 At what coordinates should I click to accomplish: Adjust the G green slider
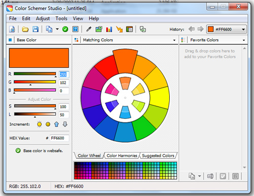[x=35, y=82]
